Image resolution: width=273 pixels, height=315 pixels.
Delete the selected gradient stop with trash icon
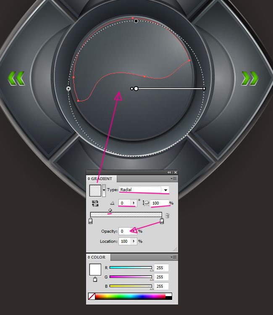point(167,215)
